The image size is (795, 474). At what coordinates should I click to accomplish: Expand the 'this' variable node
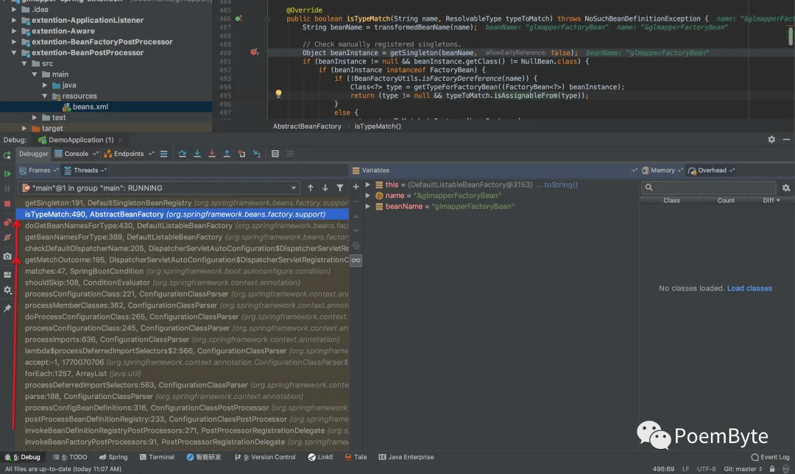tap(368, 185)
